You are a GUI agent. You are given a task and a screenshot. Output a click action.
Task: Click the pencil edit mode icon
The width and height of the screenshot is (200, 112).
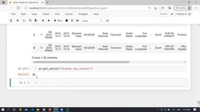click(172, 14)
